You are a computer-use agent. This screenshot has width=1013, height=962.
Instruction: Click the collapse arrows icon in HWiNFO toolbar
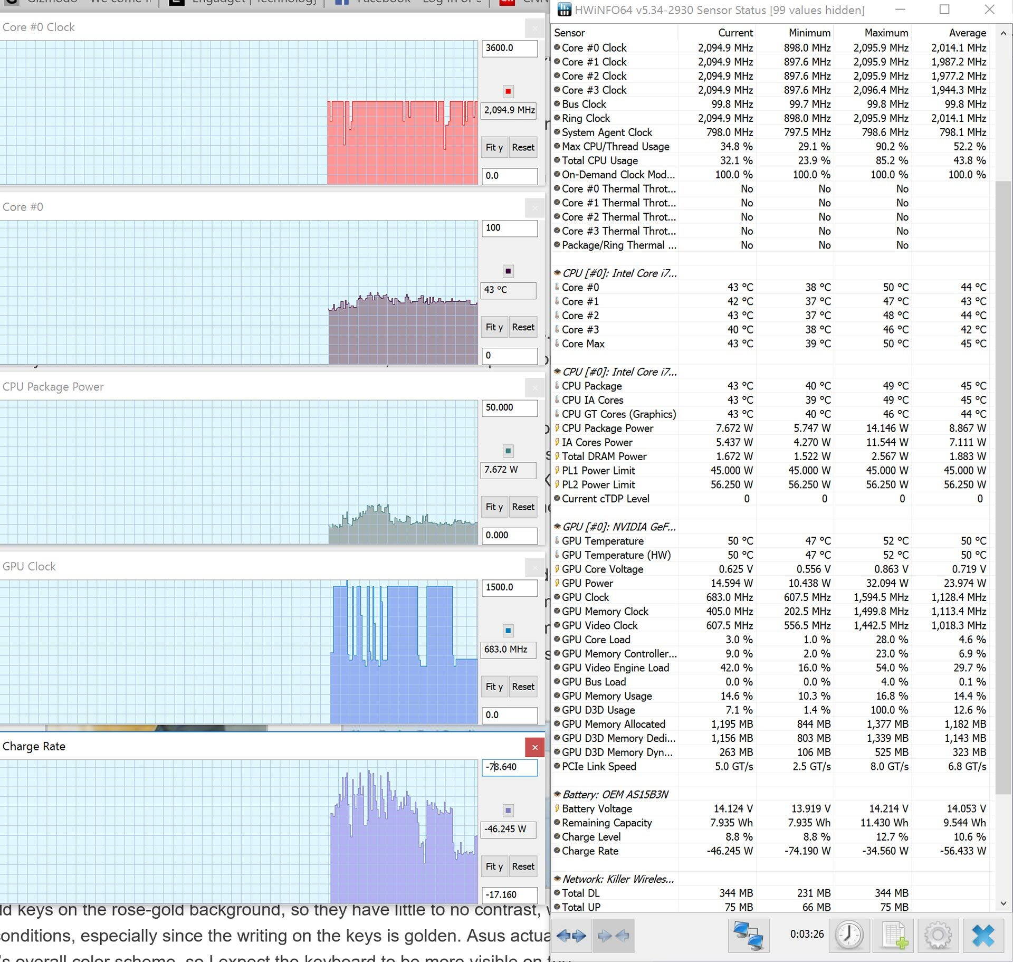tap(614, 936)
